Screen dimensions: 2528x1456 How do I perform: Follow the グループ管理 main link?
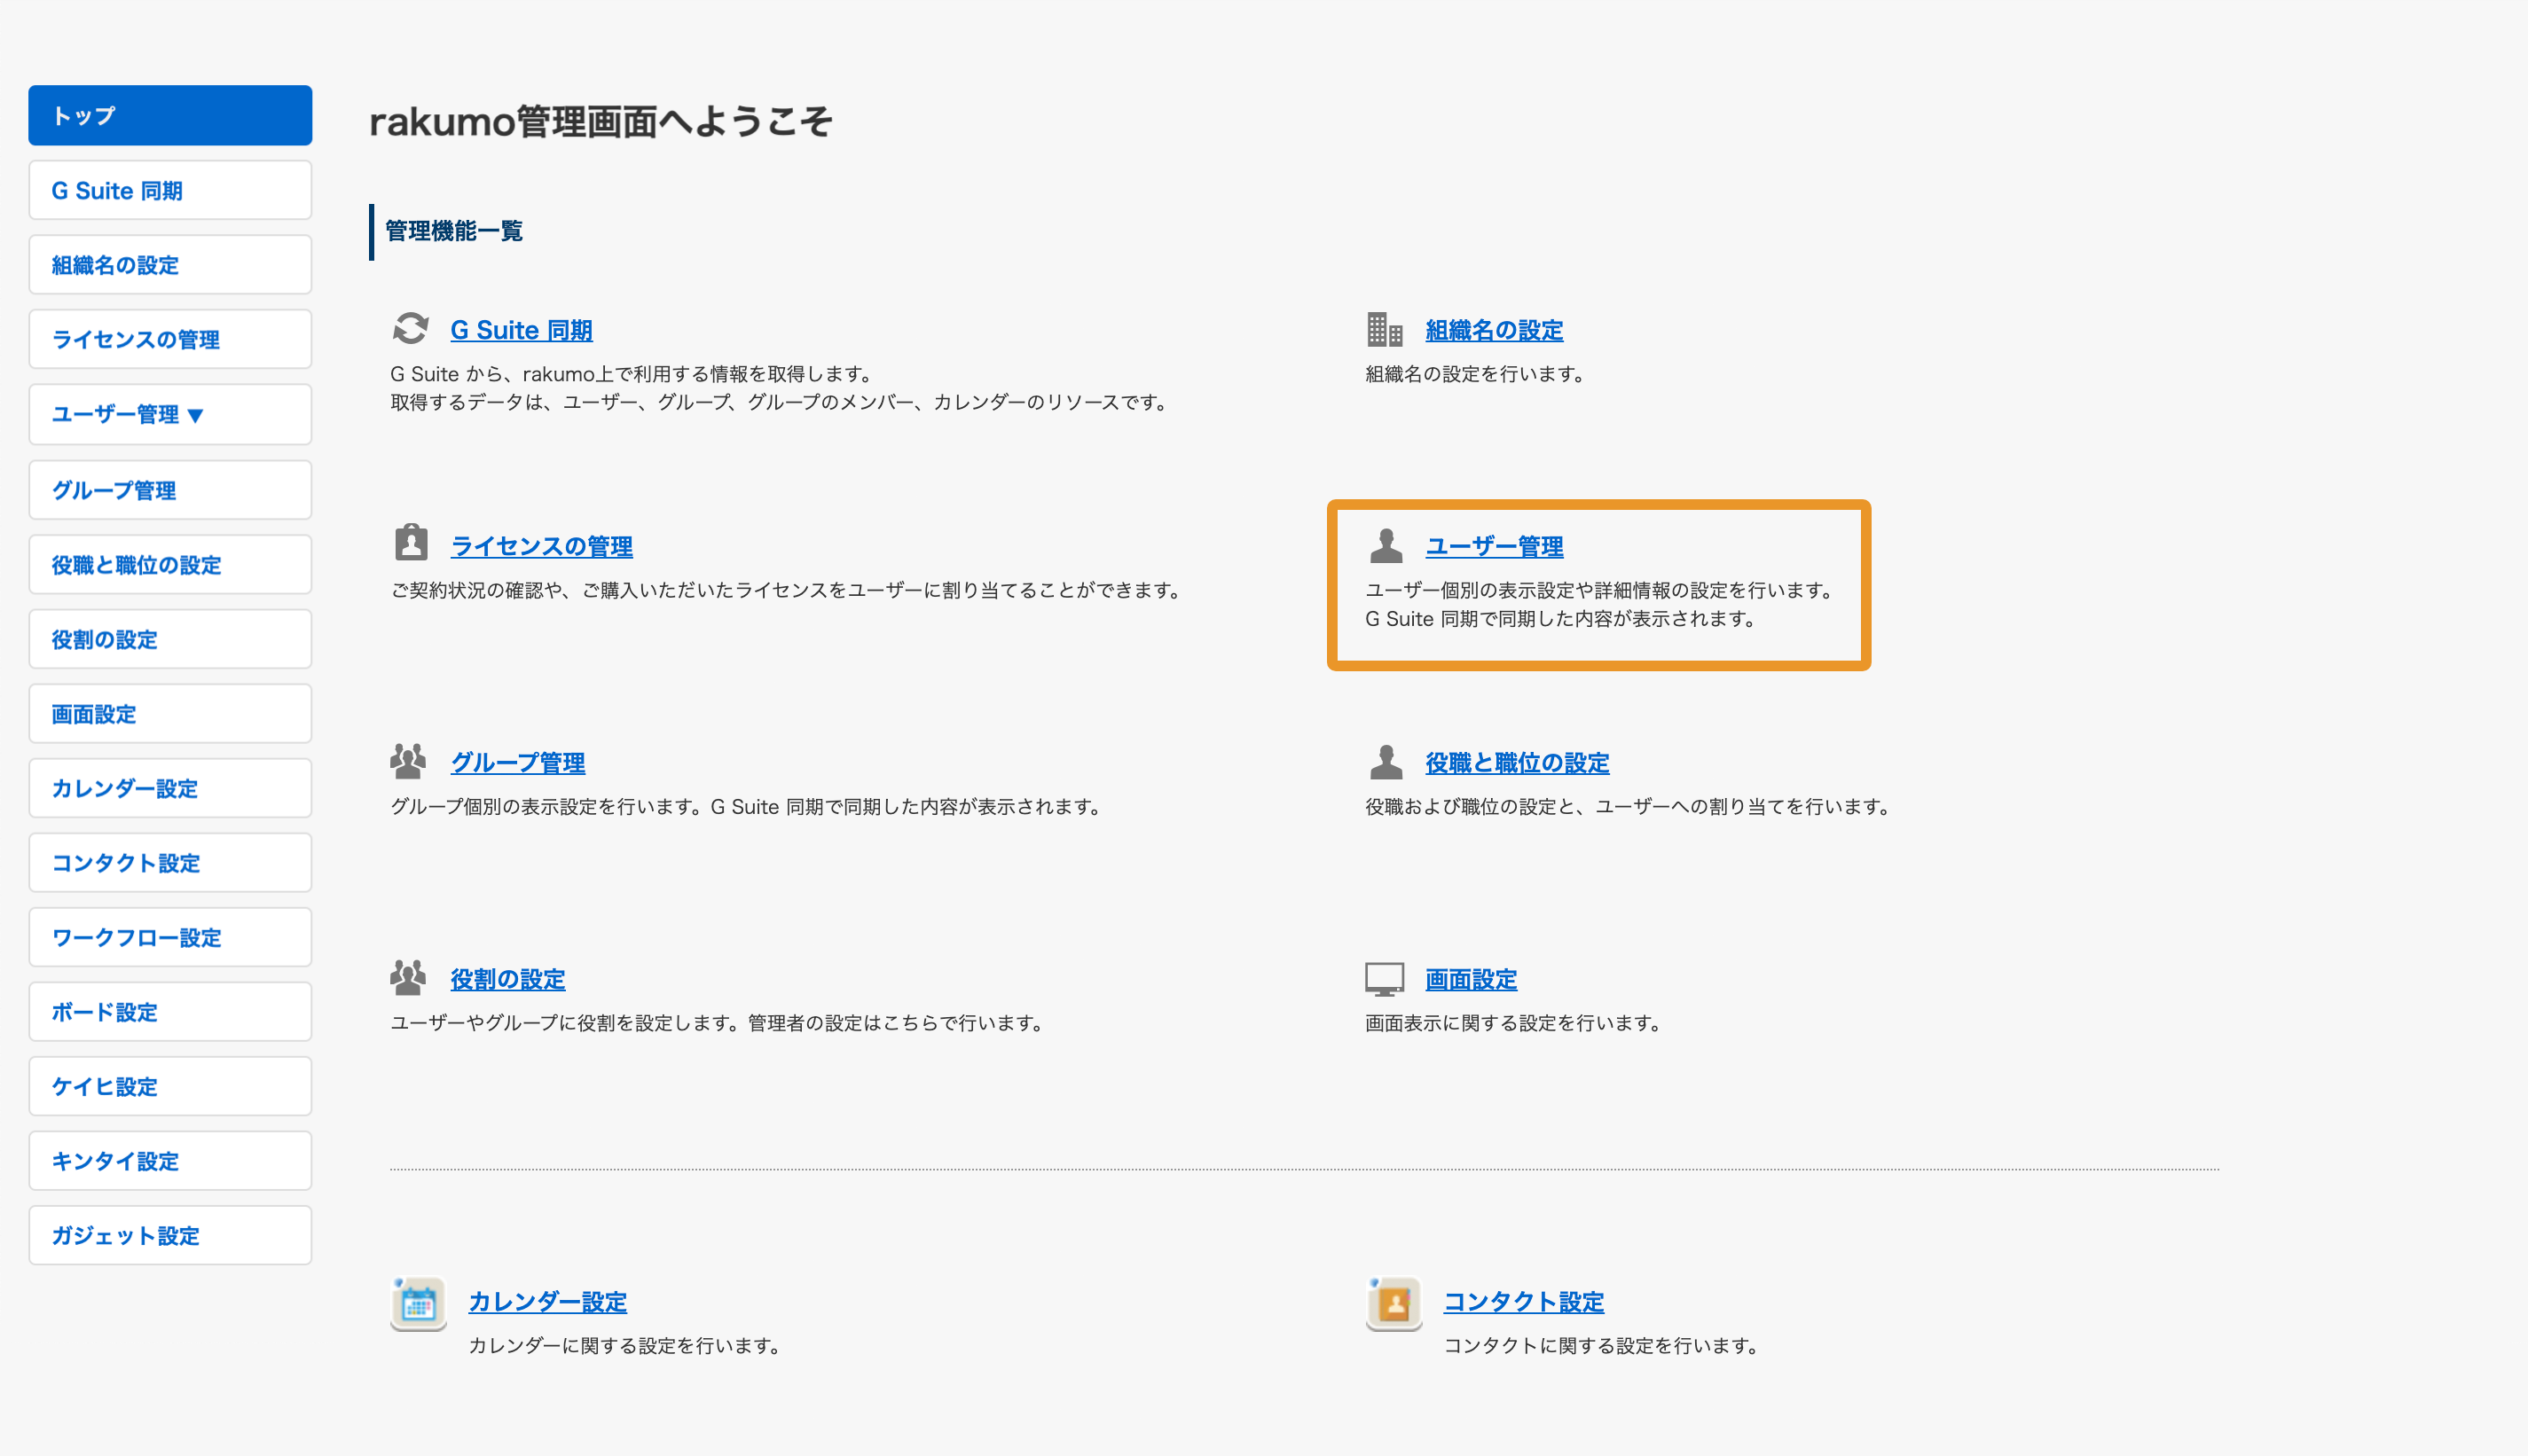pyautogui.click(x=518, y=762)
